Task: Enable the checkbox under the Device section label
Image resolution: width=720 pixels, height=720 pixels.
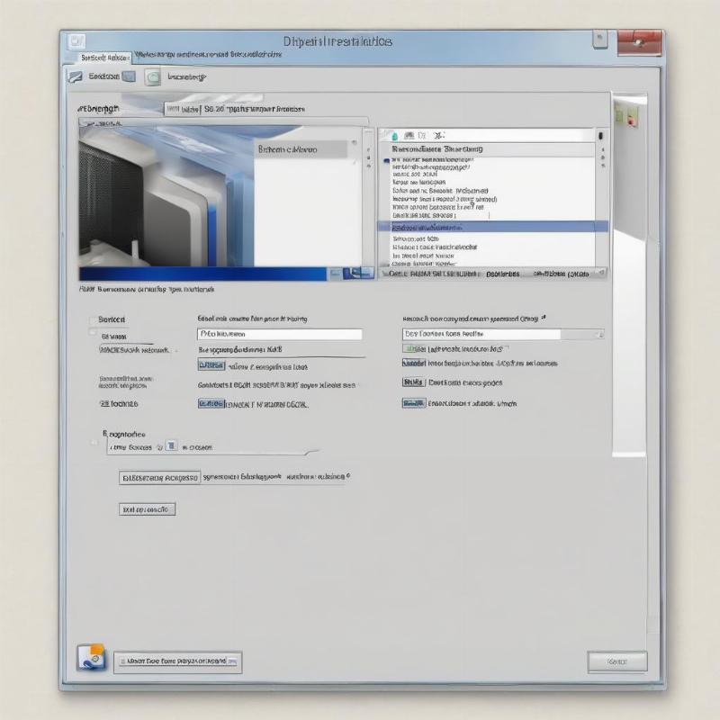Action: pos(92,335)
